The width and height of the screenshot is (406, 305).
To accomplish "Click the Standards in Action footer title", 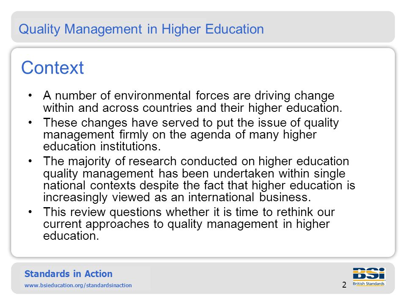I will 69,274.
